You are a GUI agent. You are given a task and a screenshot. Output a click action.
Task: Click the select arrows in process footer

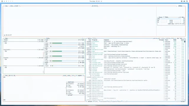pyautogui.click(x=90, y=102)
